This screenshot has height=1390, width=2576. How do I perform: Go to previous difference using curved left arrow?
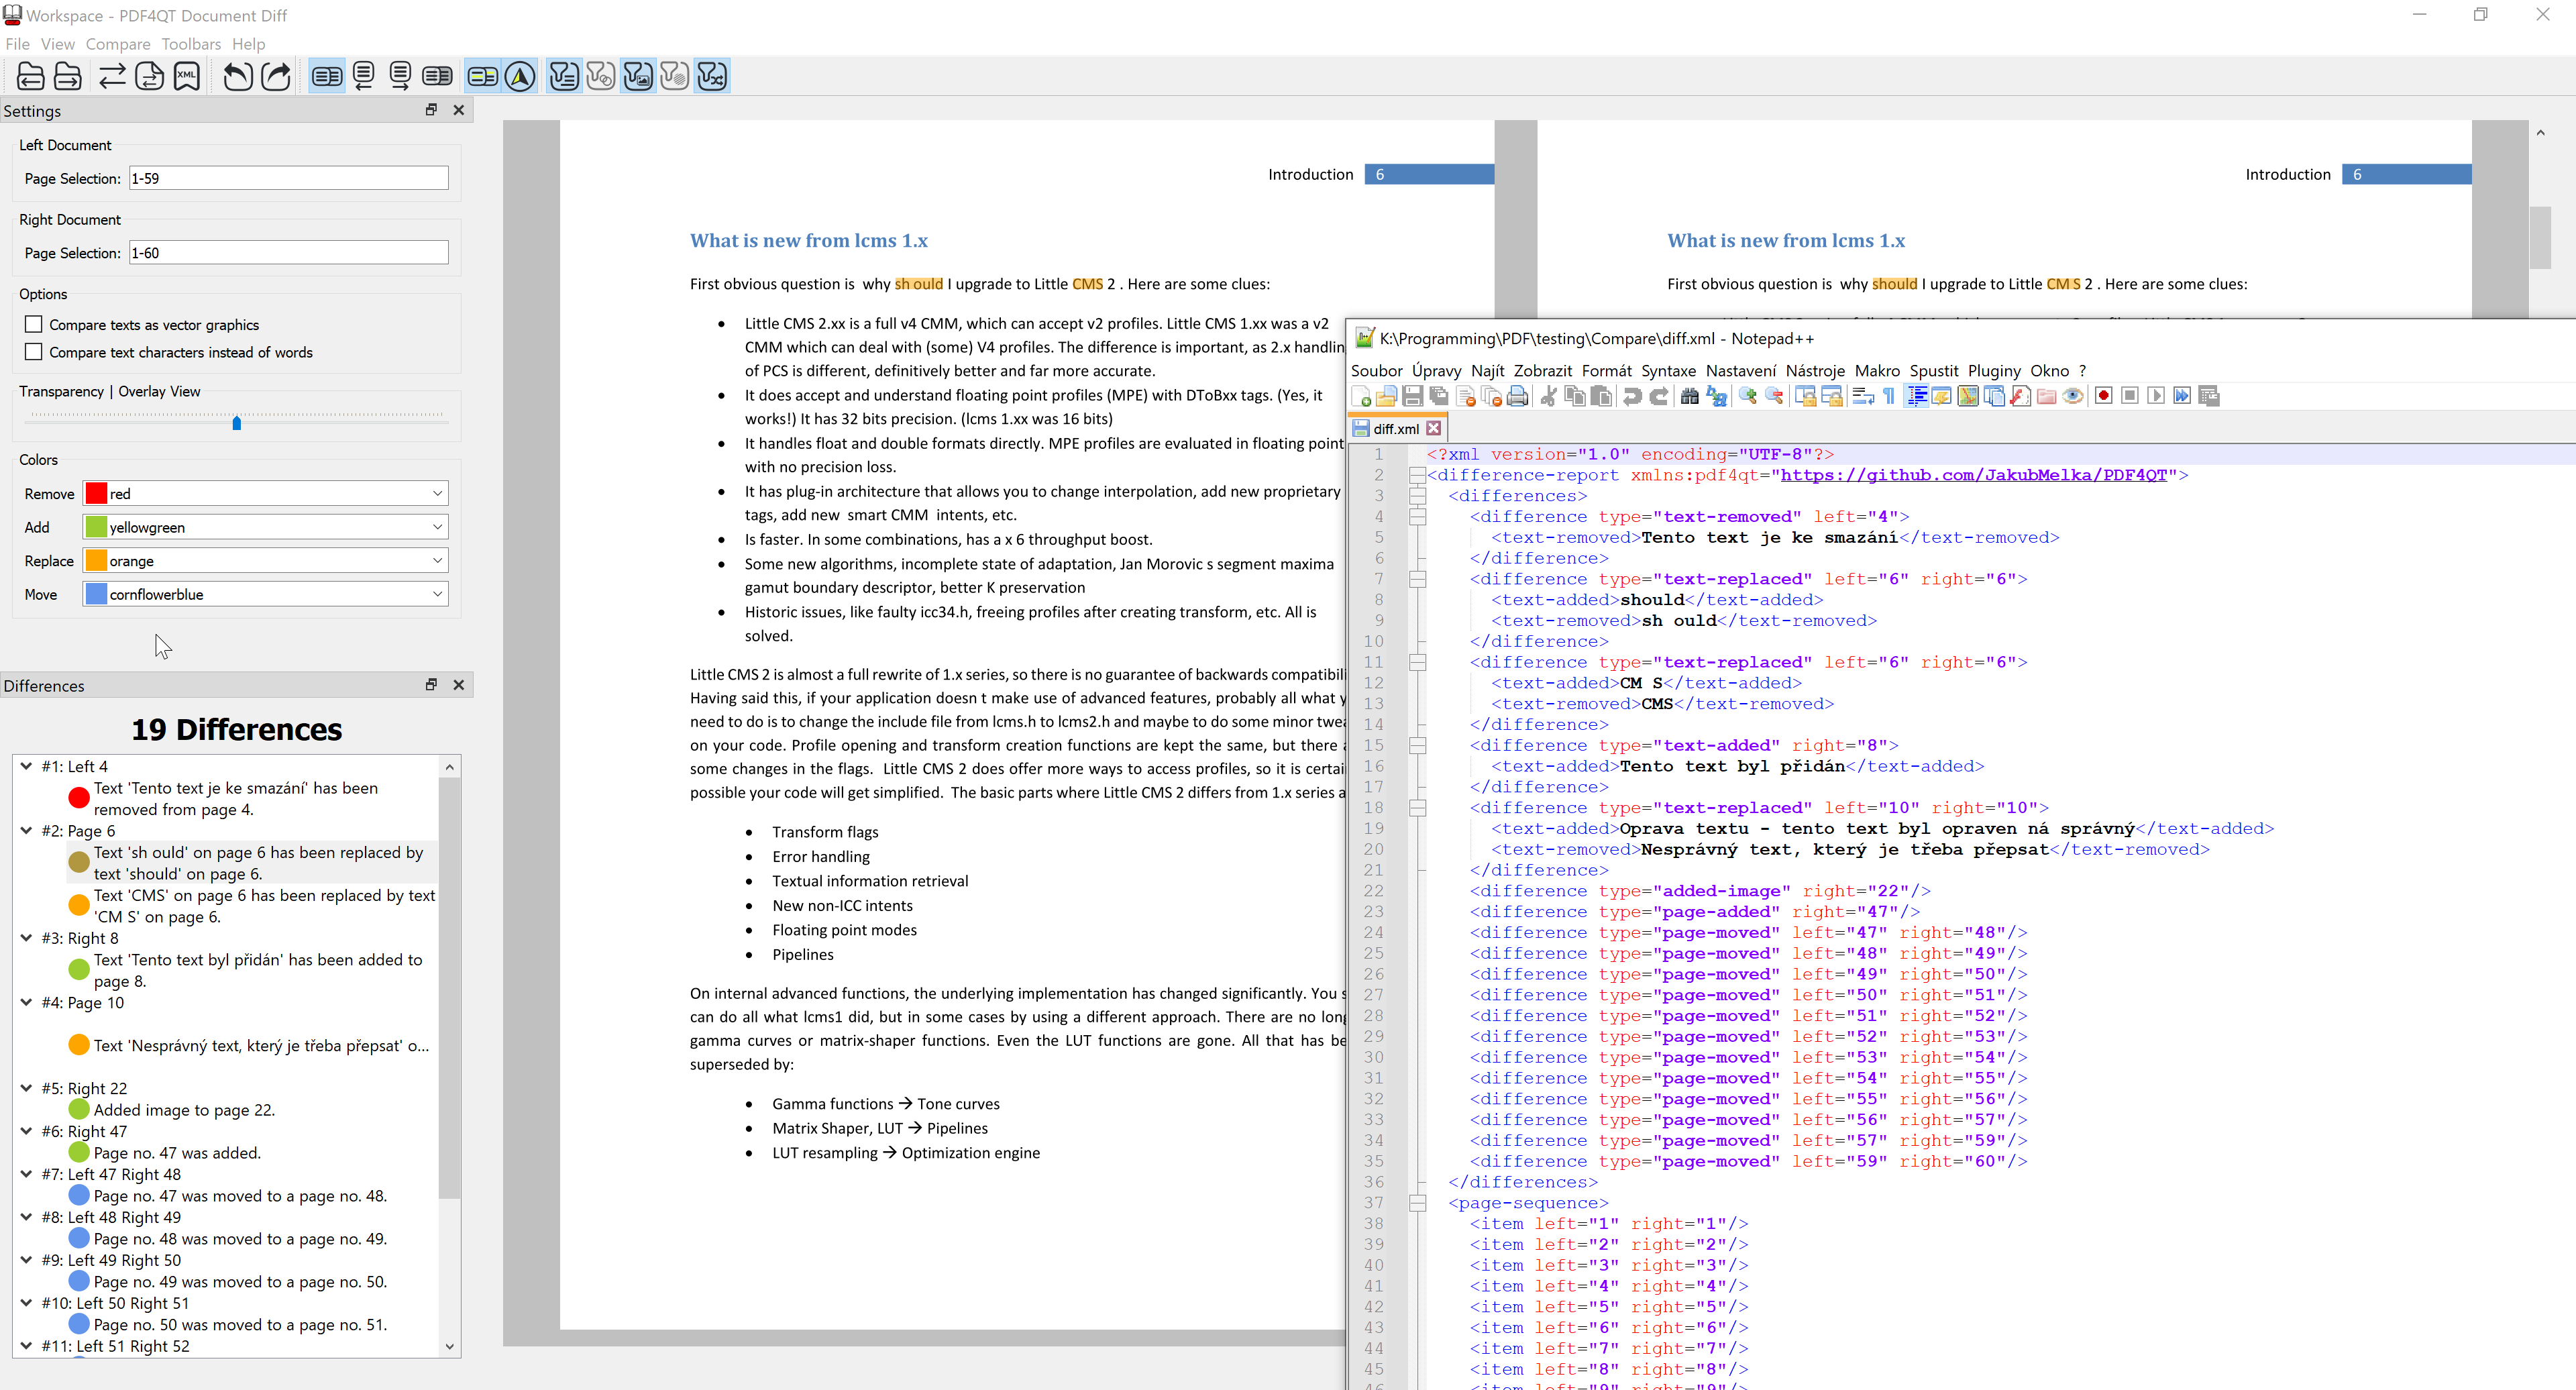pyautogui.click(x=238, y=76)
